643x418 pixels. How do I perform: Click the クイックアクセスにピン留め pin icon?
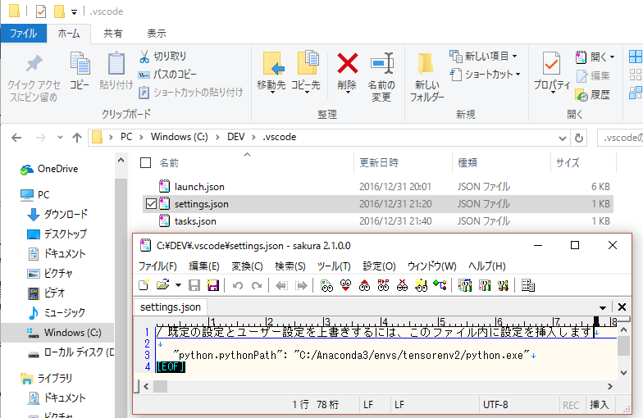click(x=34, y=64)
